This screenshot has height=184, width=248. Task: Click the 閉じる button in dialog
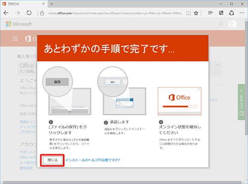(x=53, y=160)
